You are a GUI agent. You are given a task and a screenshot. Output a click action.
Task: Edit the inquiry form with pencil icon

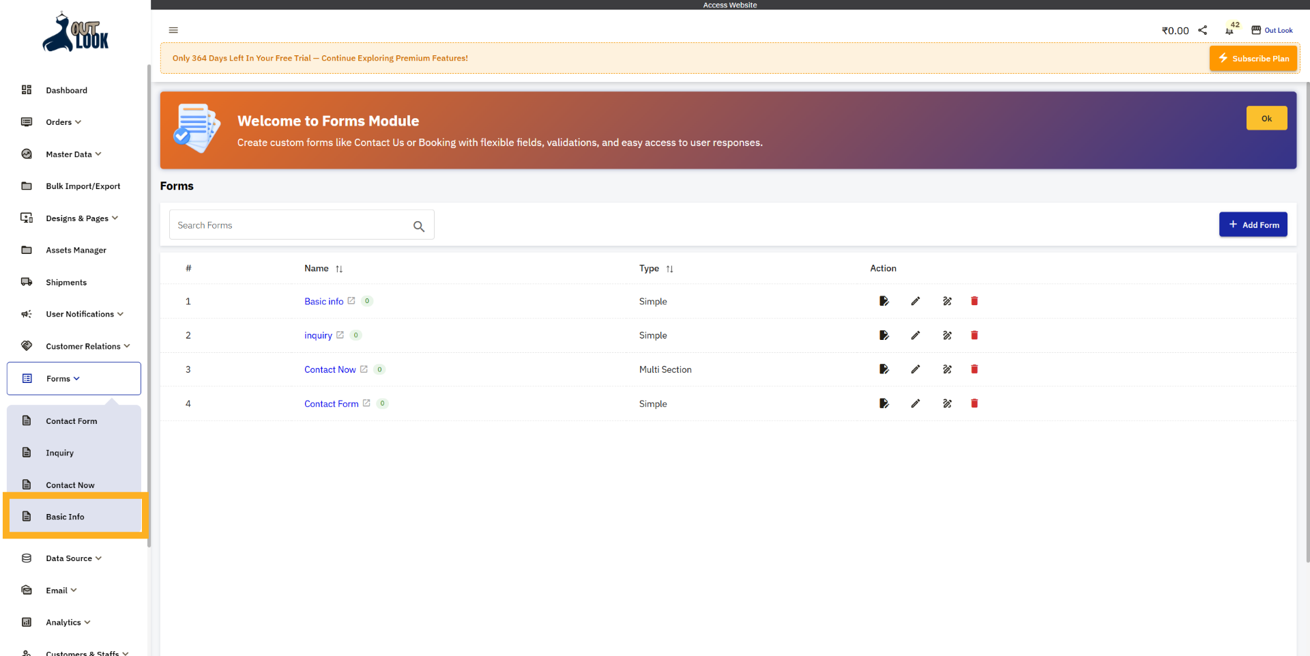pos(916,335)
